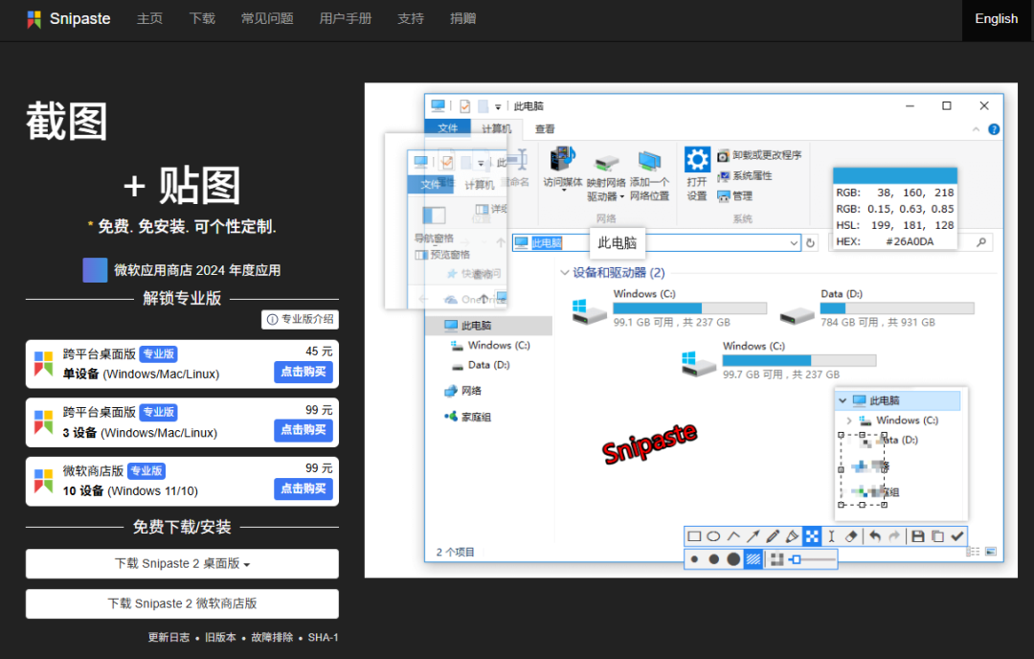Click 点击购买 for the 微软商店版 10 设备 plan
Viewport: 1034px width, 659px height.
pos(303,489)
